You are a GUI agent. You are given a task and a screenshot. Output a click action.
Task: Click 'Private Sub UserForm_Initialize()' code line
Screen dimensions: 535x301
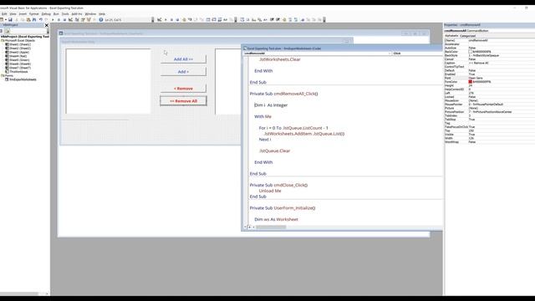(x=283, y=208)
